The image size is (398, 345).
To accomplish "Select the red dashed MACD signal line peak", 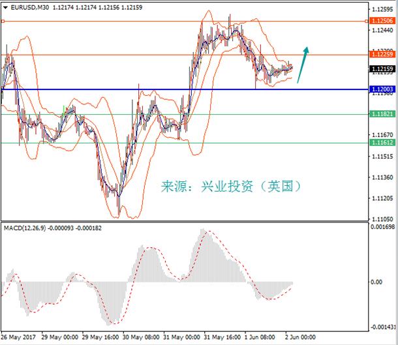I will tap(209, 232).
